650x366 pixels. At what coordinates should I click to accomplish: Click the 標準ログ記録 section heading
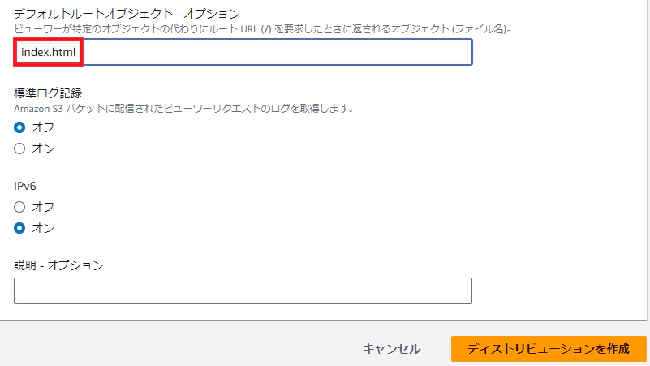(x=49, y=93)
